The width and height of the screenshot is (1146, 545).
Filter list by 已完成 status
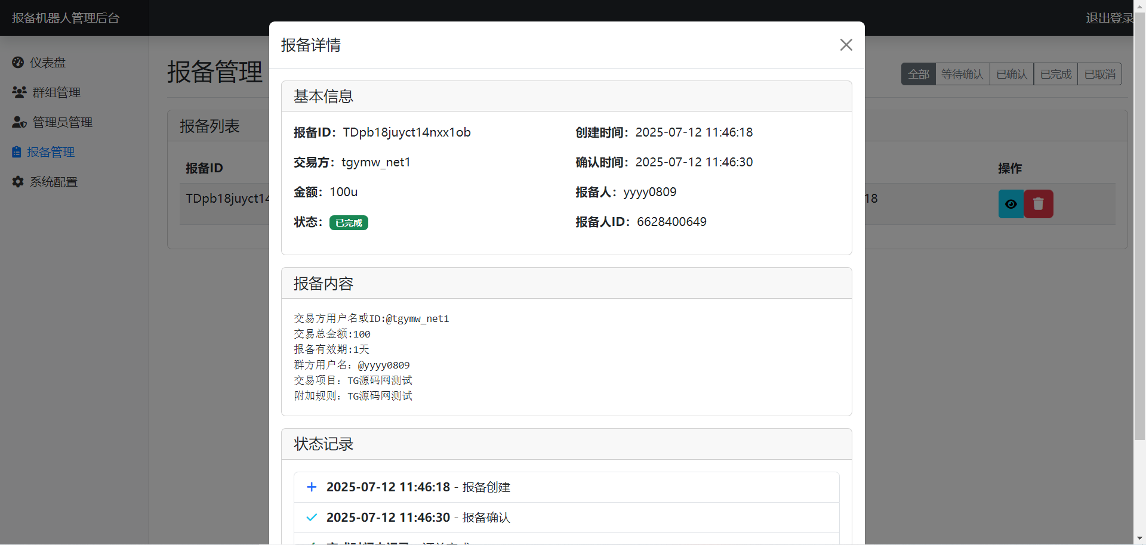(1055, 75)
